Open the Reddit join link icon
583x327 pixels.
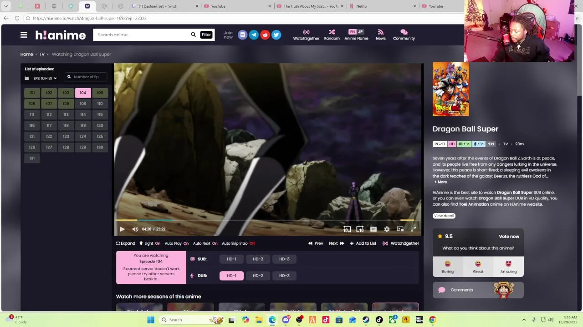[265, 35]
